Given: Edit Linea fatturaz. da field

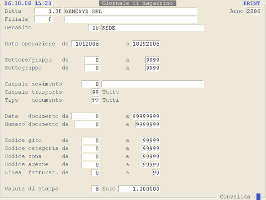Looking at the screenshot, I should pos(95,173).
